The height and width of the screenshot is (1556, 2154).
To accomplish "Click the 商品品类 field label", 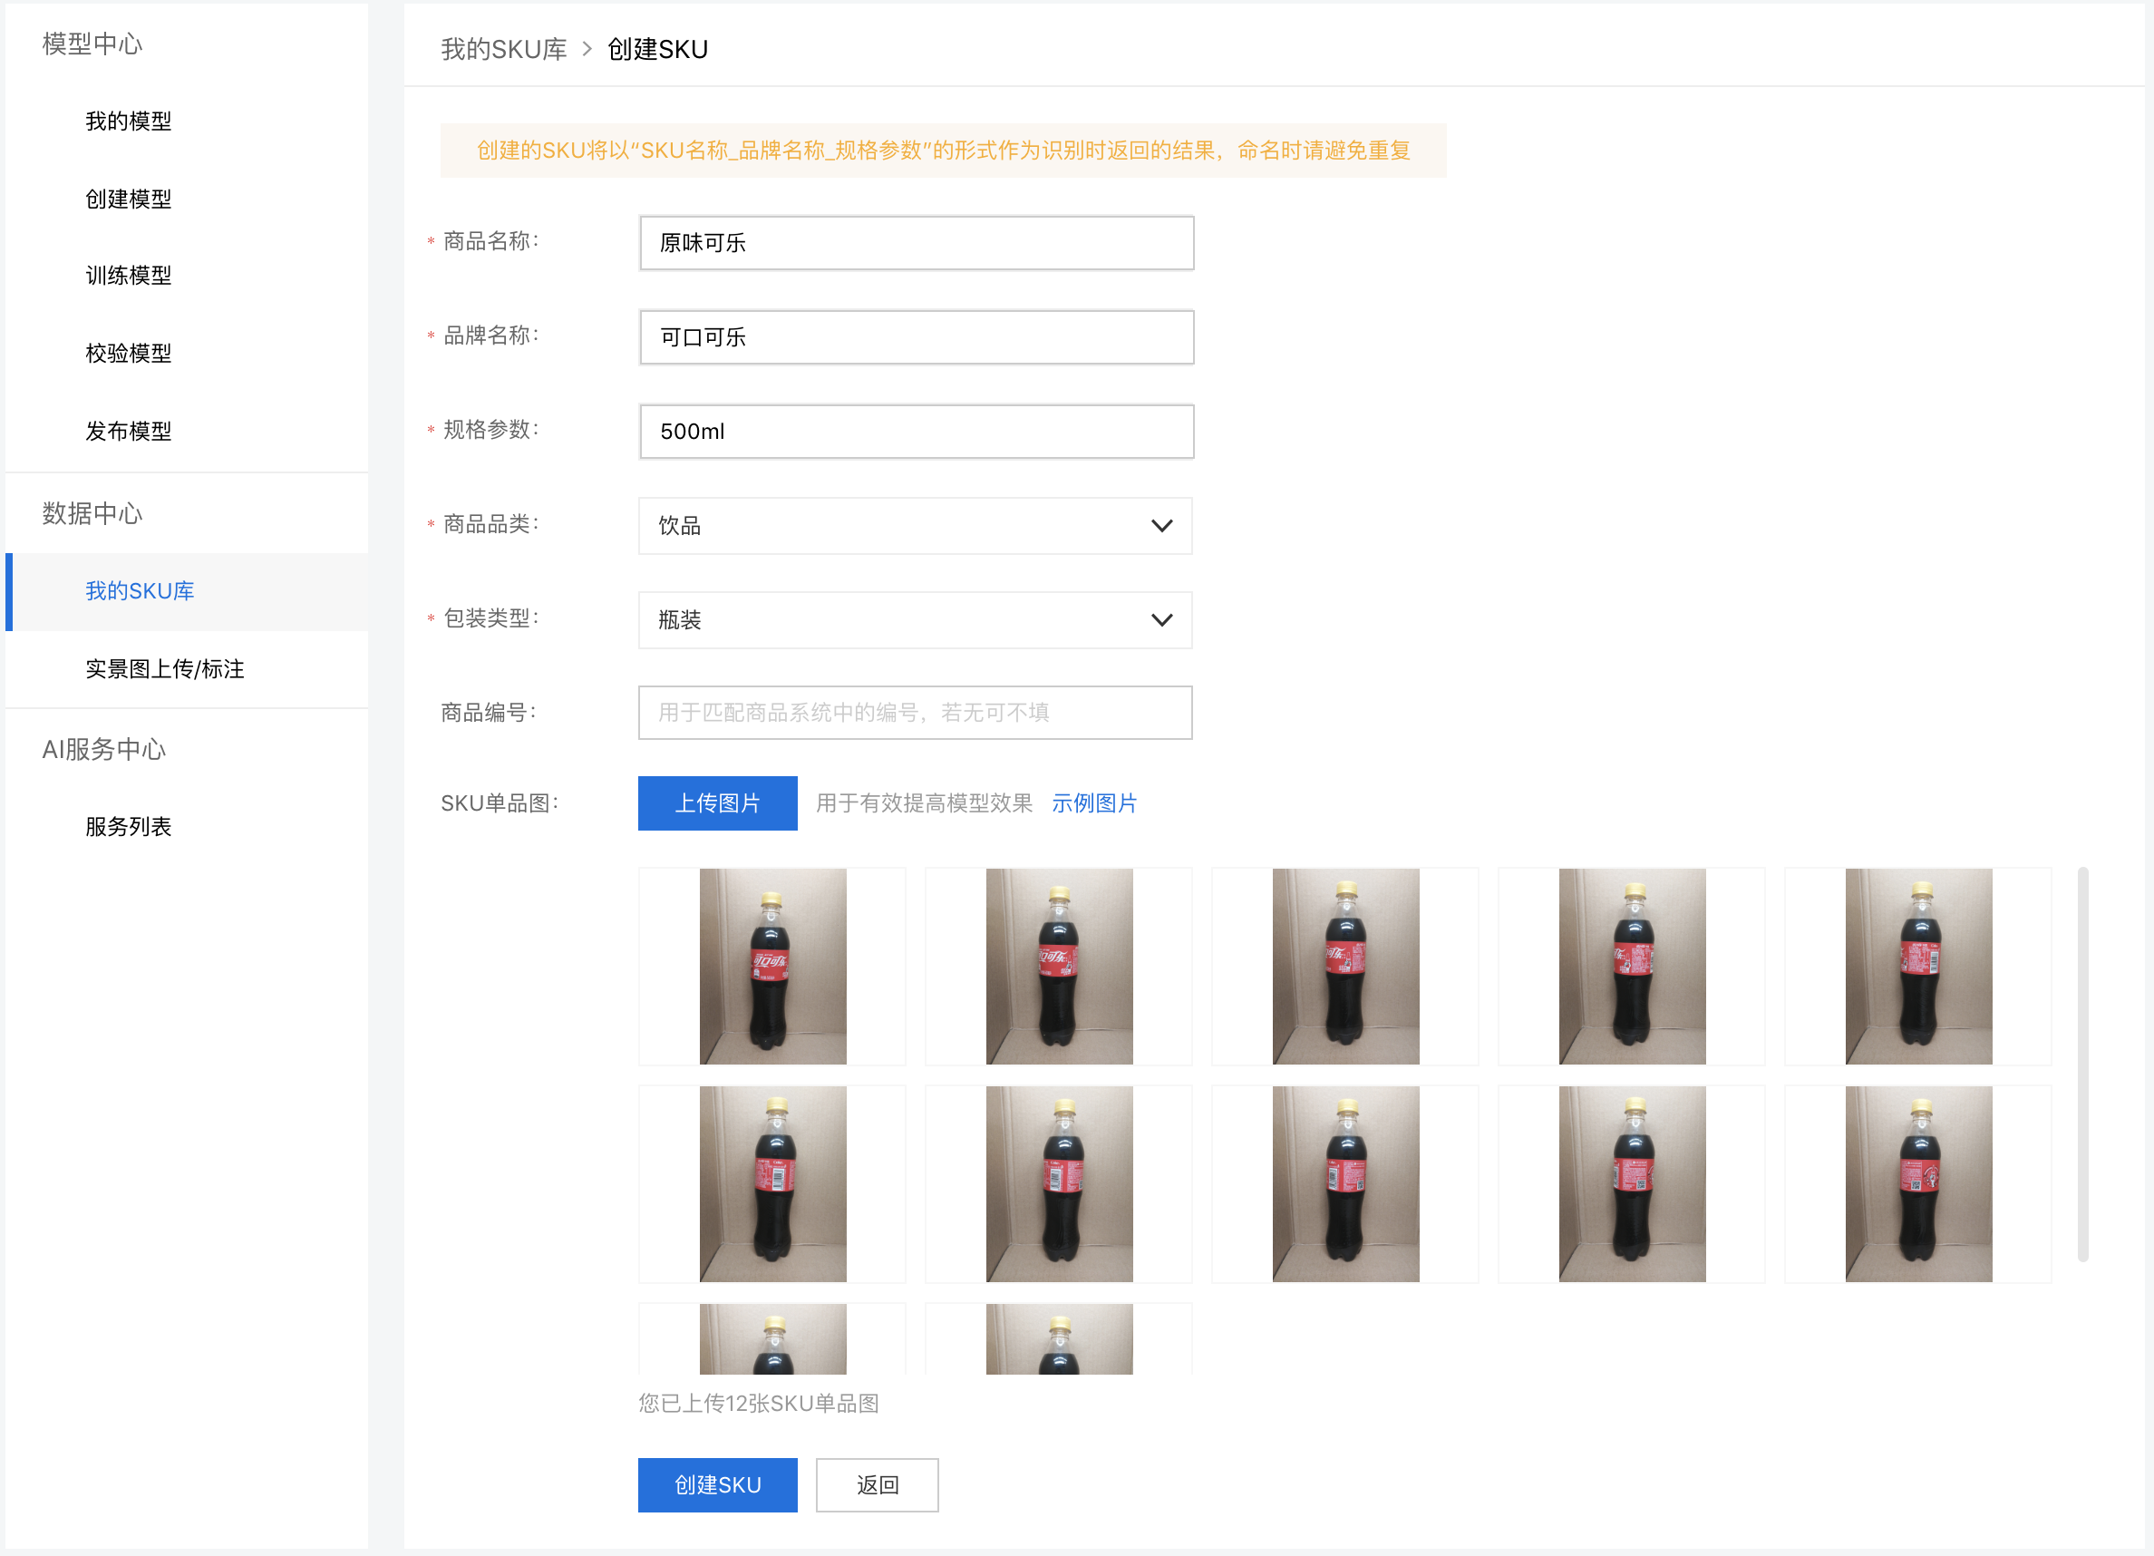I will pos(490,524).
